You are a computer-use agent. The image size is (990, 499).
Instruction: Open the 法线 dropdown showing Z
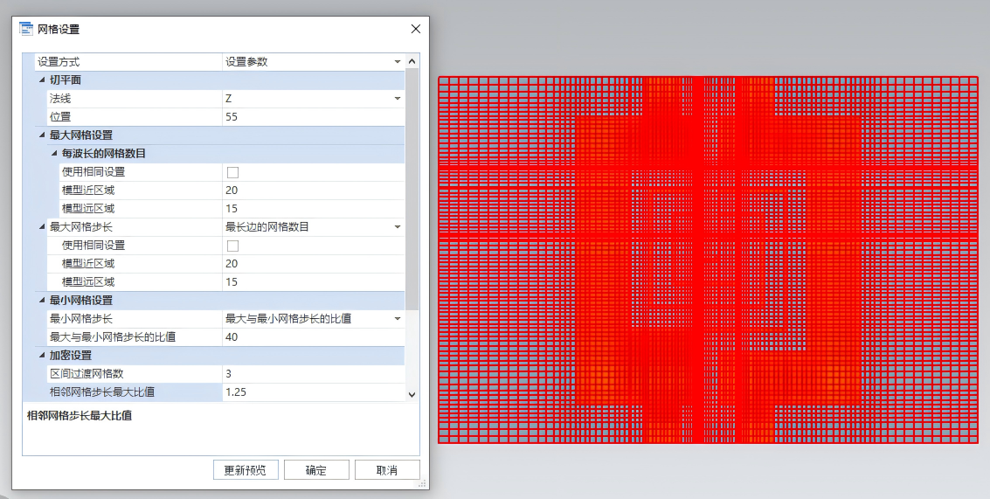(x=398, y=99)
